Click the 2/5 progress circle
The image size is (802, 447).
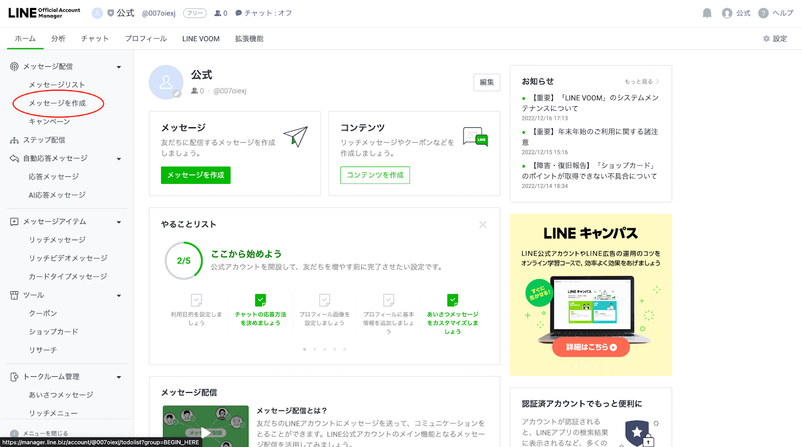point(184,261)
